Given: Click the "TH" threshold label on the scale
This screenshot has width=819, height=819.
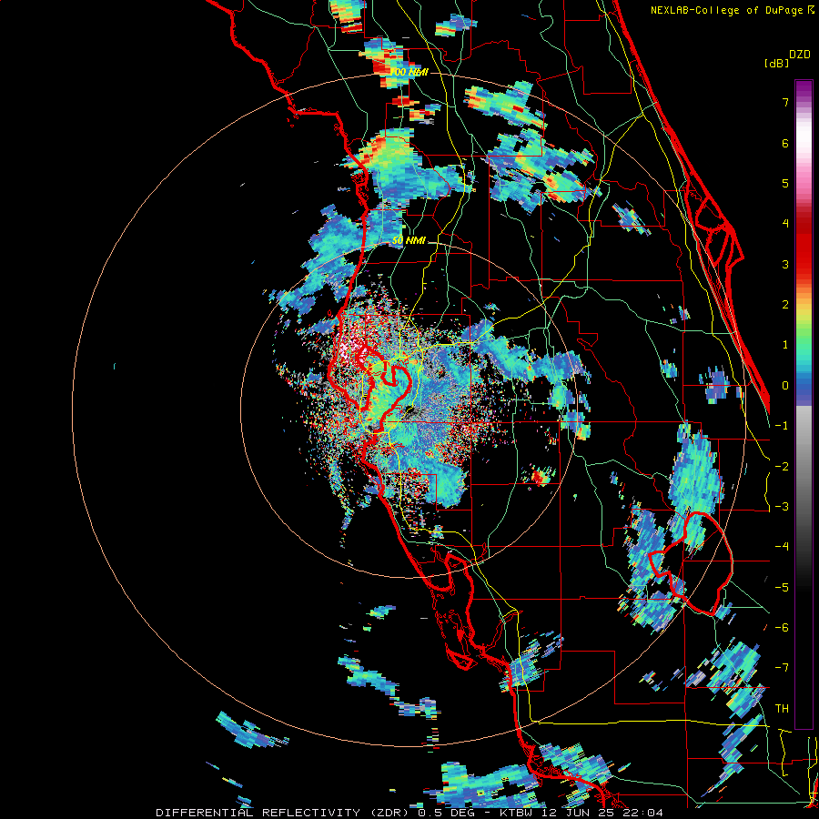Looking at the screenshot, I should [782, 709].
